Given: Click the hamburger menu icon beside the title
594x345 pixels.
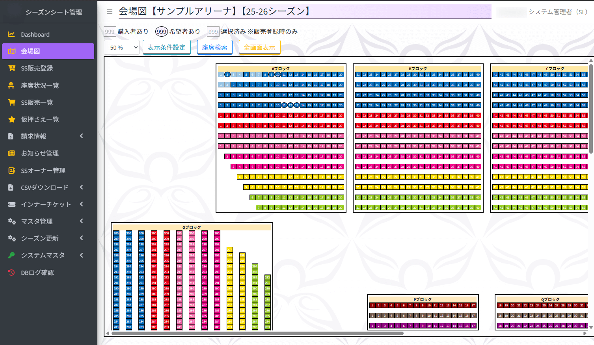Looking at the screenshot, I should (109, 11).
